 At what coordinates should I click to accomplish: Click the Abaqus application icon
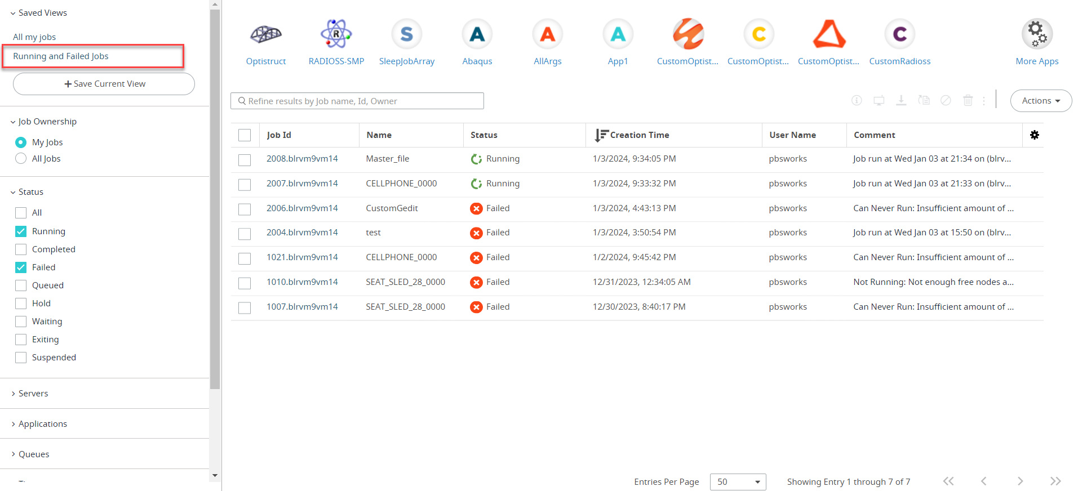[477, 35]
